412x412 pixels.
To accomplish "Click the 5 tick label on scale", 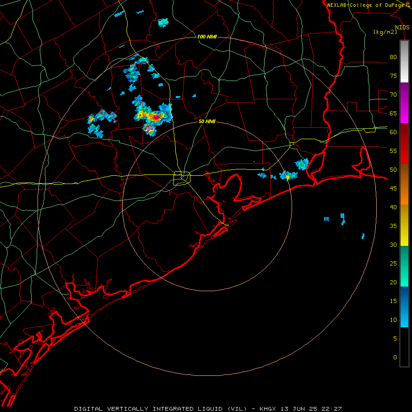I will [395, 338].
